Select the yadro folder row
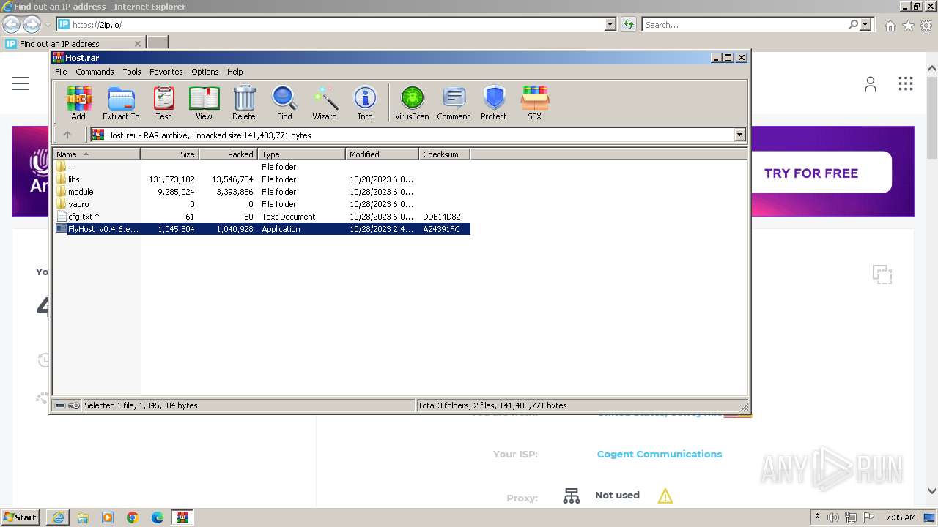The image size is (938, 527). point(262,204)
